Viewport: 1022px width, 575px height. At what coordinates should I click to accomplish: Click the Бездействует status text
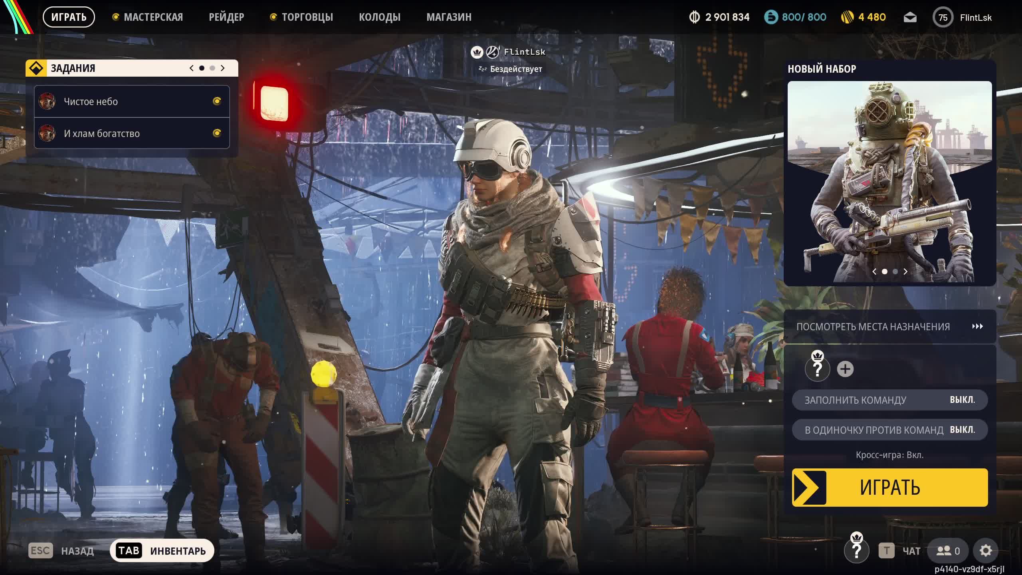pyautogui.click(x=516, y=69)
